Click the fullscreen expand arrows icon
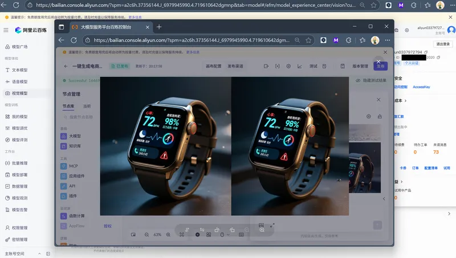Viewport: 456px width, 258px height. pyautogui.click(x=272, y=225)
